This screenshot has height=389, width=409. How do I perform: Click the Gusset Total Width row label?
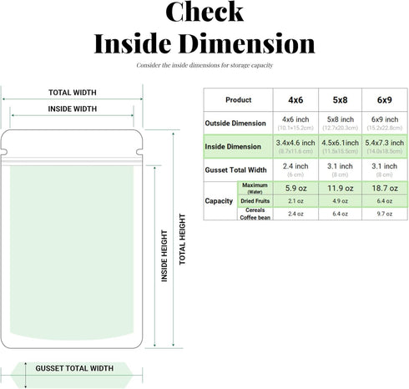235,170
